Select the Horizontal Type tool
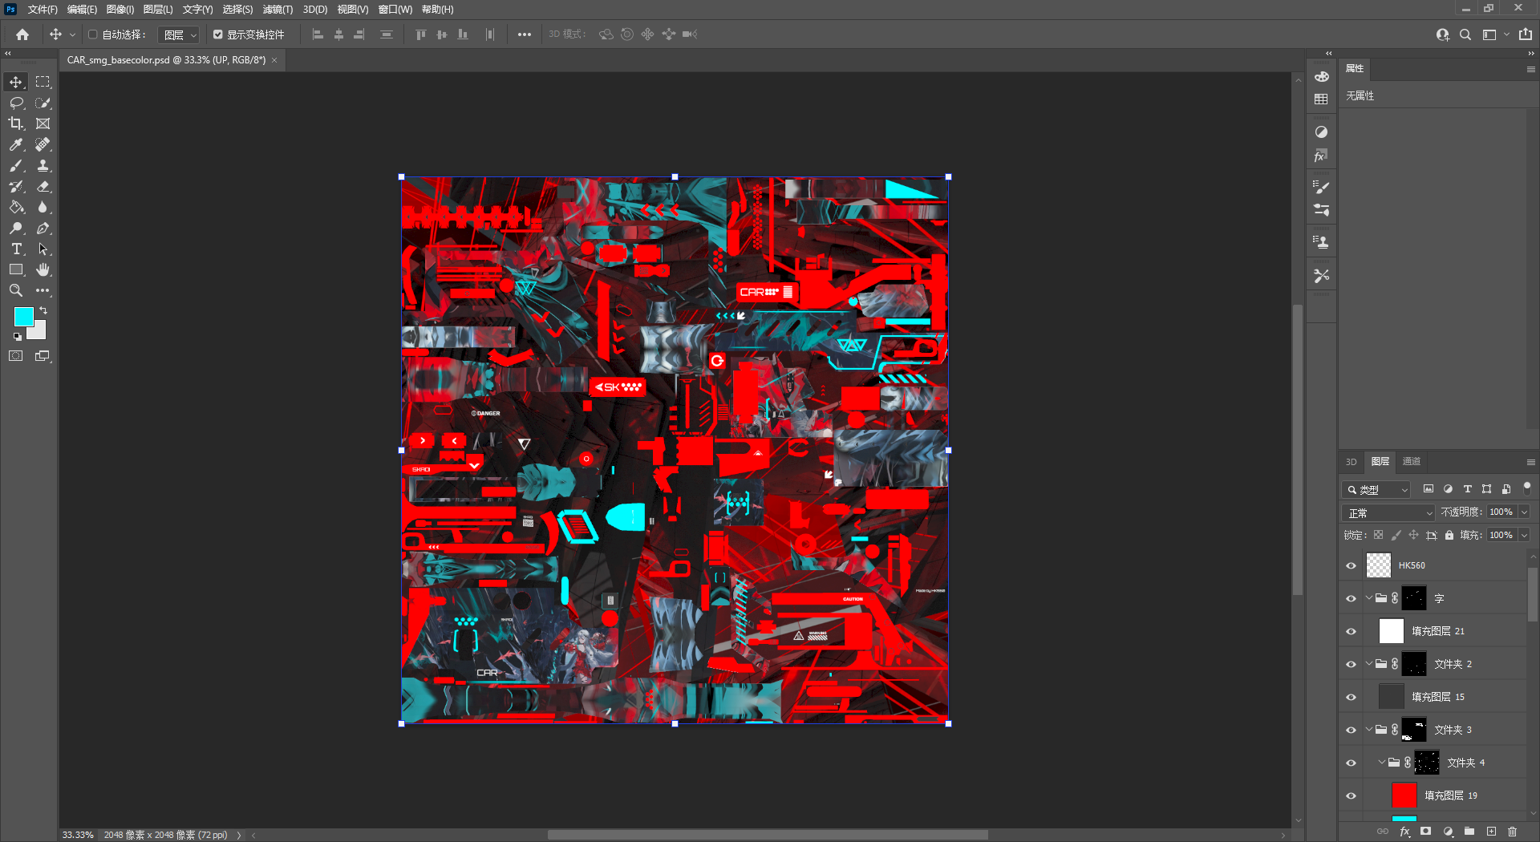This screenshot has height=842, width=1540. click(16, 249)
